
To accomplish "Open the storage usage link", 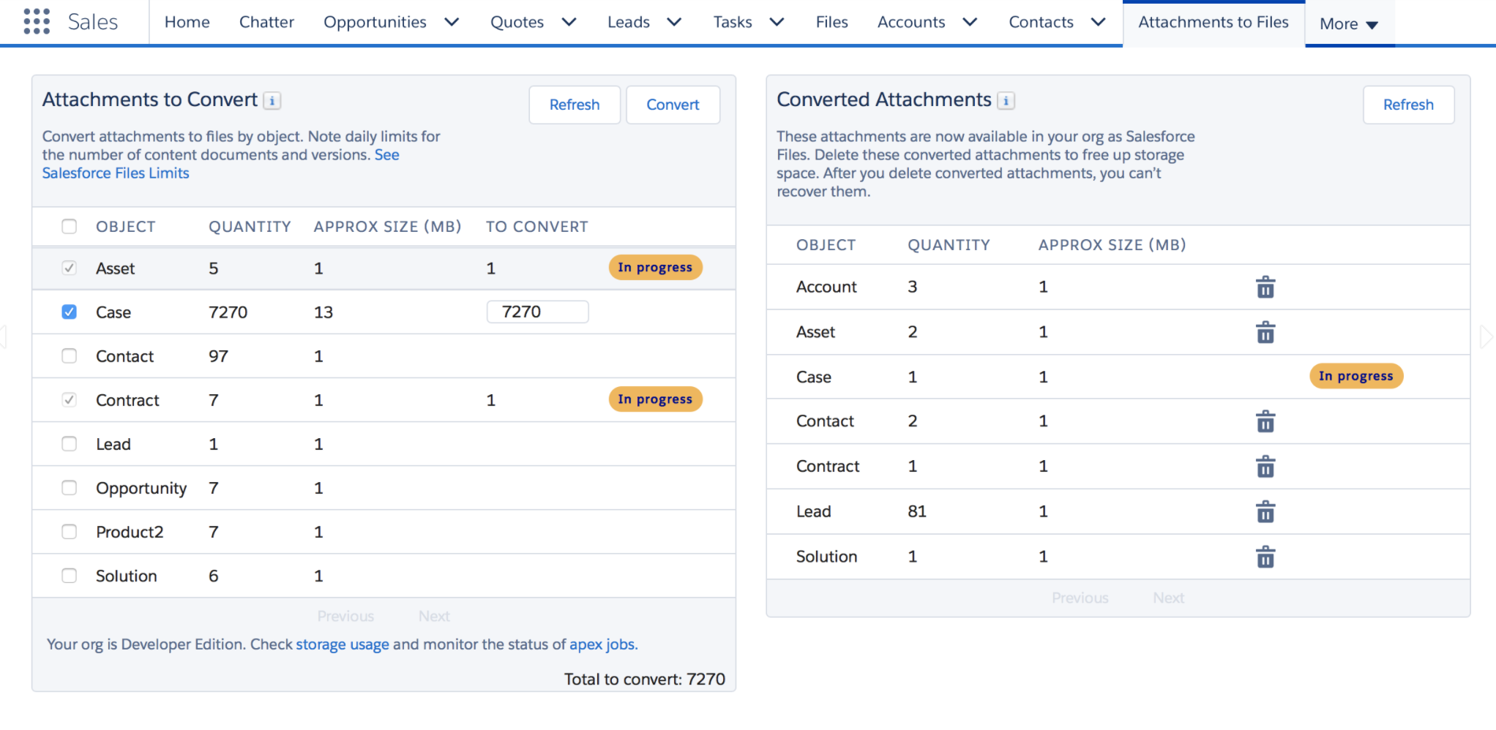I will pos(343,644).
